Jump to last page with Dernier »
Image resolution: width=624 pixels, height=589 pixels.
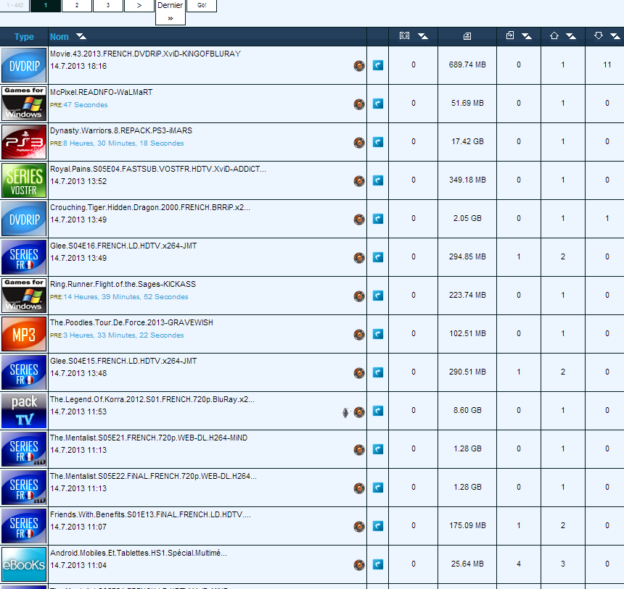click(x=171, y=12)
